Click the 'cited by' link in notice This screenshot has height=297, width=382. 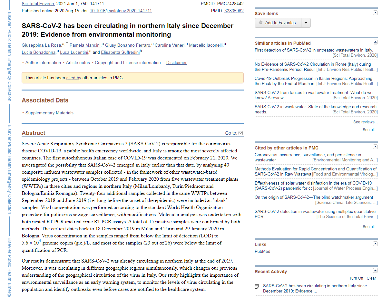pos(73,78)
